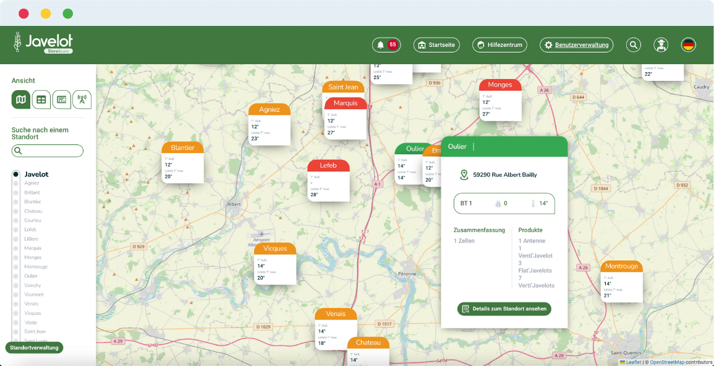Switch to table view icon under Ansicht
Image resolution: width=714 pixels, height=366 pixels.
pyautogui.click(x=41, y=99)
